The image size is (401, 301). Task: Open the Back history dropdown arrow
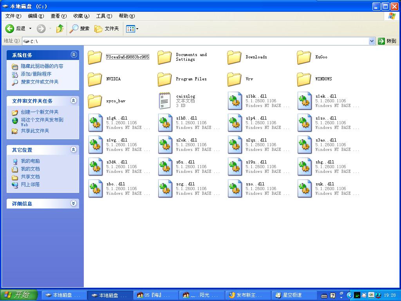(x=31, y=29)
